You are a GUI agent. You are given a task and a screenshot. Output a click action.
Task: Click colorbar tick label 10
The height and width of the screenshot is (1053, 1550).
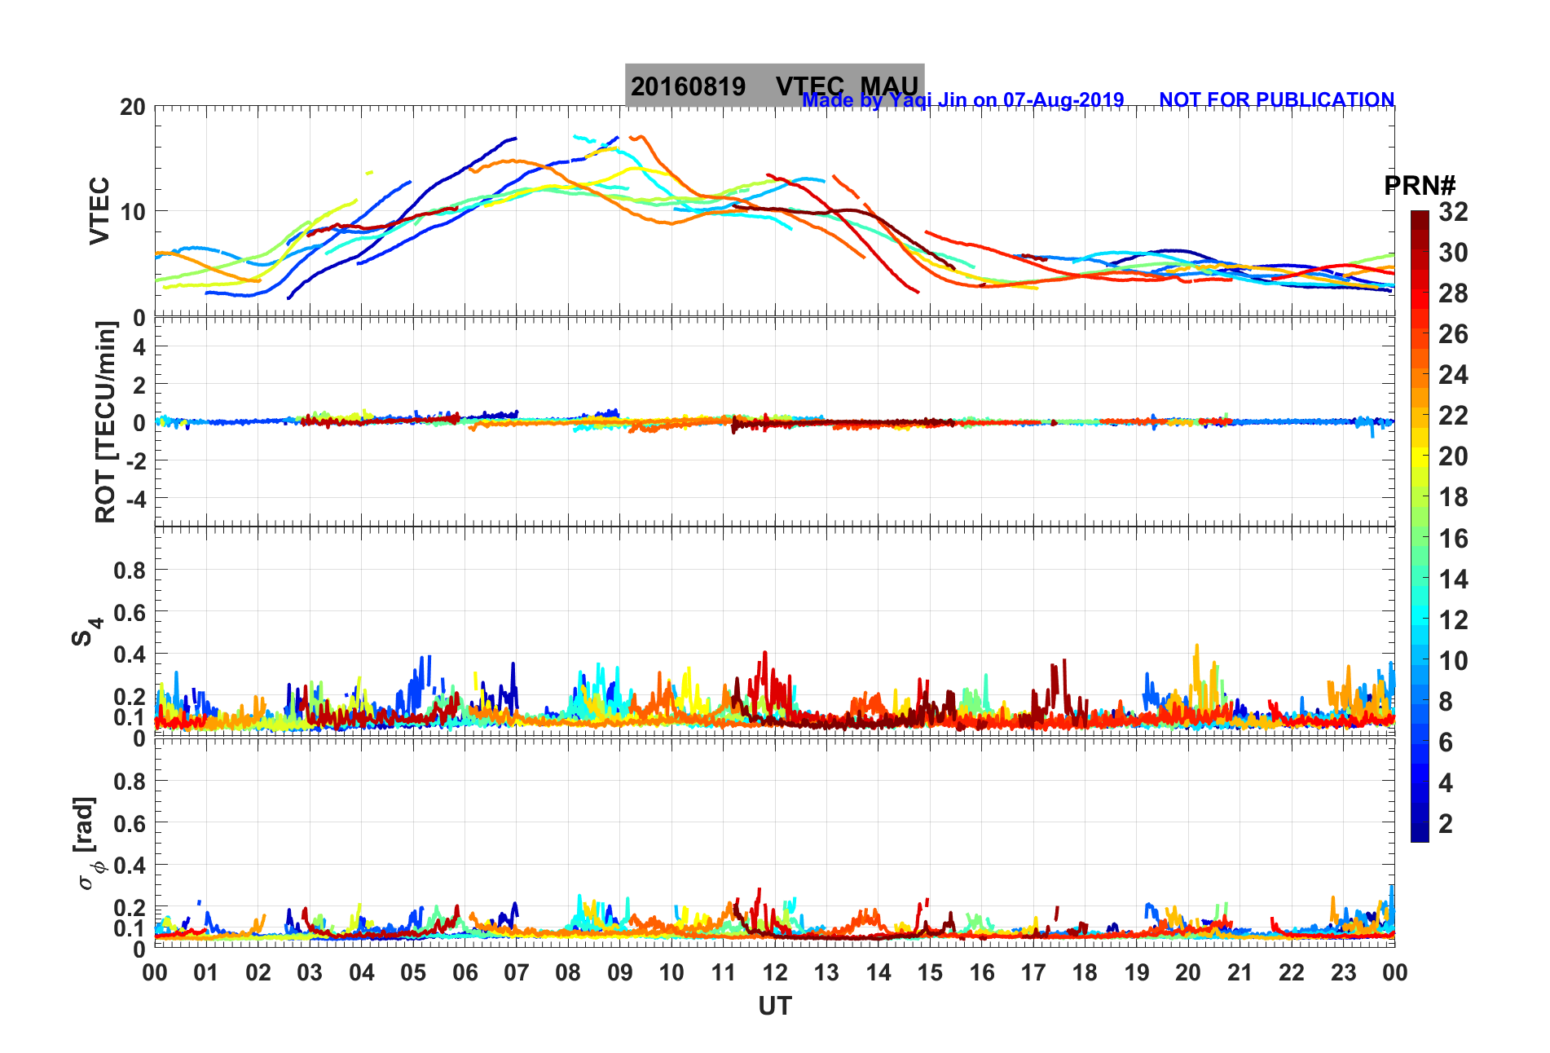[x=1453, y=660]
